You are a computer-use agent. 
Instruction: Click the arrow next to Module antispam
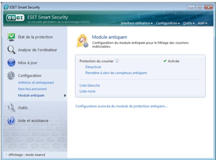(65, 95)
